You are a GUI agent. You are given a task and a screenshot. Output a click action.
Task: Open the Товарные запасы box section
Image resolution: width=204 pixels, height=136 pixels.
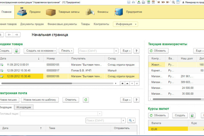click(x=63, y=12)
